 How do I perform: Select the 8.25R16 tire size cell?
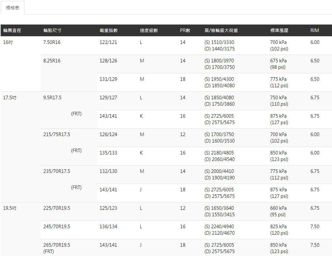(52, 61)
